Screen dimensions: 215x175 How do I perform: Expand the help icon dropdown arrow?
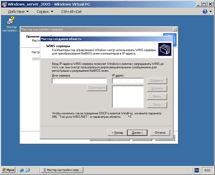point(211,12)
